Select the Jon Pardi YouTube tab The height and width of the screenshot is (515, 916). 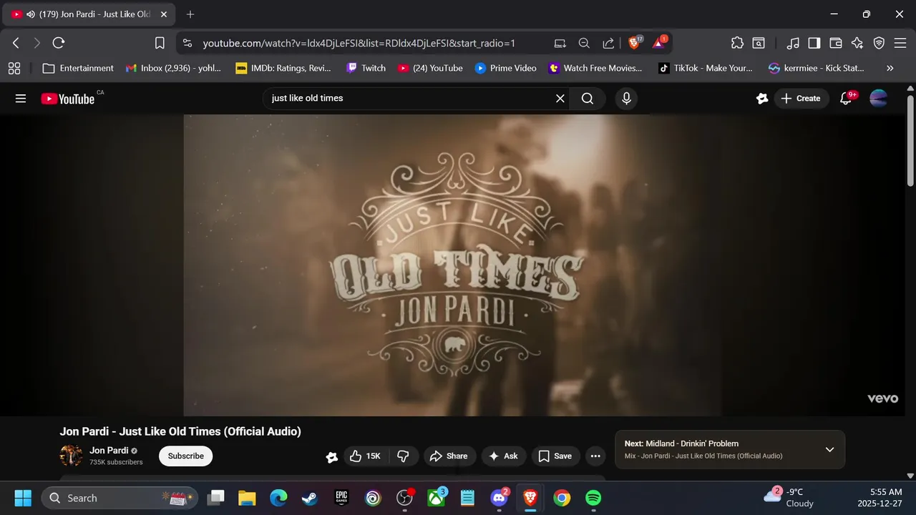click(x=88, y=14)
